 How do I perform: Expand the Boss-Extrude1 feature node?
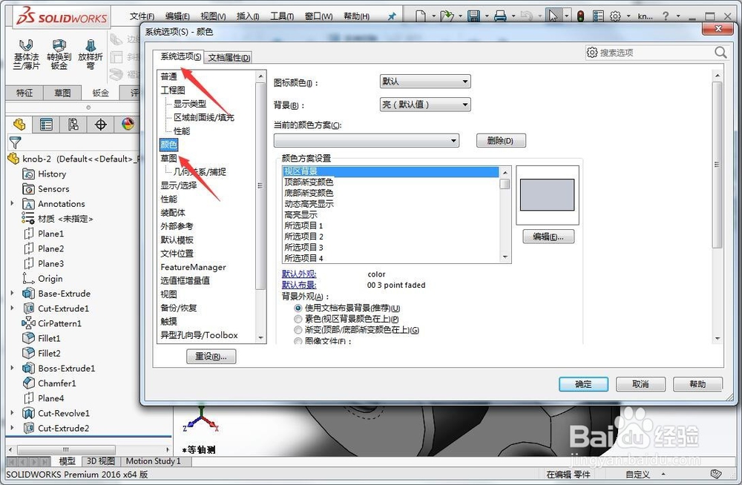coord(13,368)
